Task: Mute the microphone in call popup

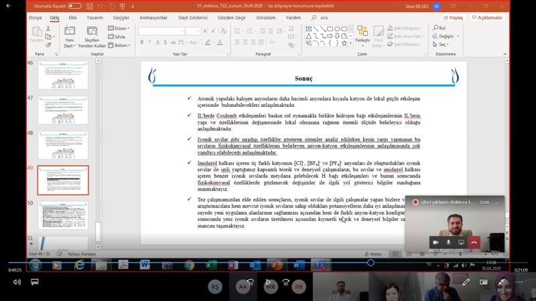Action: coord(448,242)
